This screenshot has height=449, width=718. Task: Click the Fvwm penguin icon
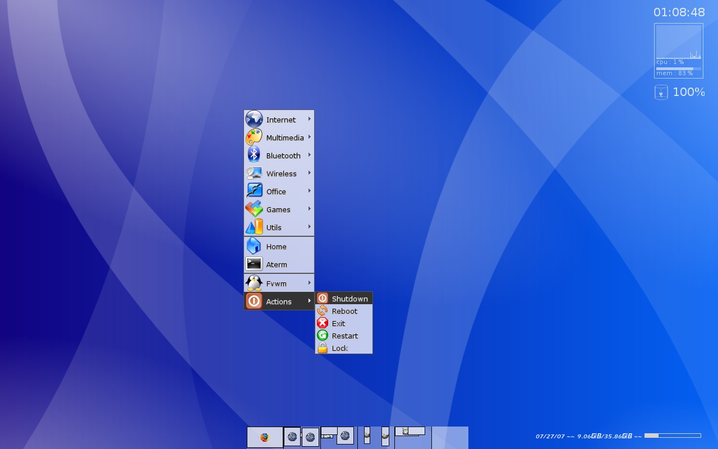coord(254,283)
